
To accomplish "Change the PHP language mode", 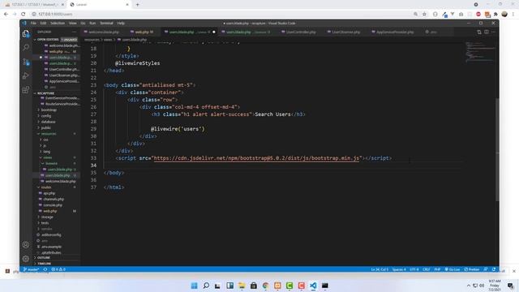I will coord(437,269).
